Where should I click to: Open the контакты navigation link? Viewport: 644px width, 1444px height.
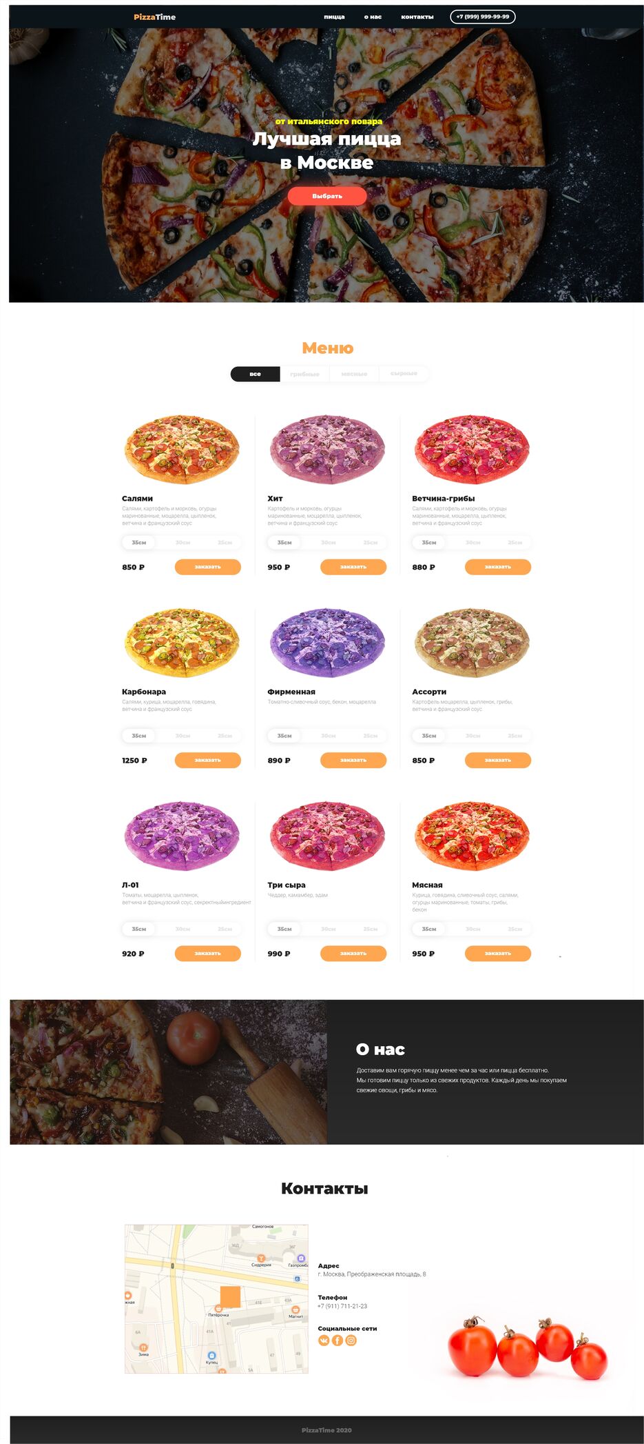click(417, 17)
